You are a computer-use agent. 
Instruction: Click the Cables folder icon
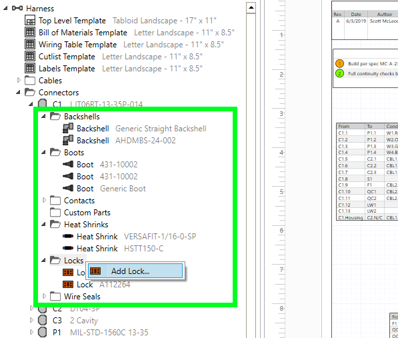pyautogui.click(x=30, y=81)
